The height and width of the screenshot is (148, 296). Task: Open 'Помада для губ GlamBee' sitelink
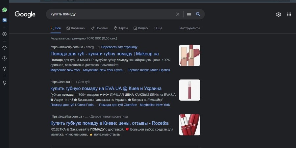pyautogui.click(x=118, y=105)
